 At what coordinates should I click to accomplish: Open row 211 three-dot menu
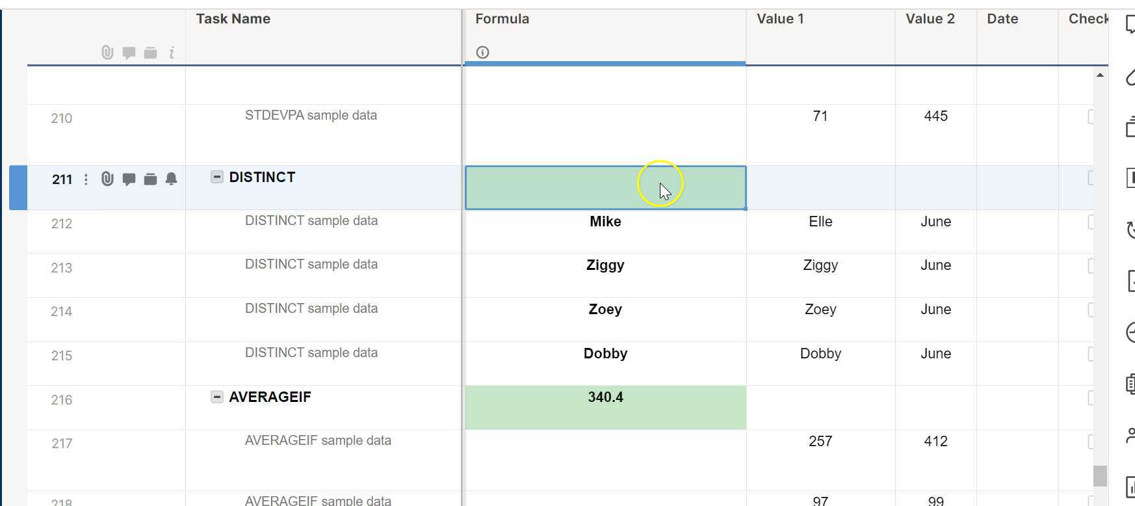coord(86,179)
